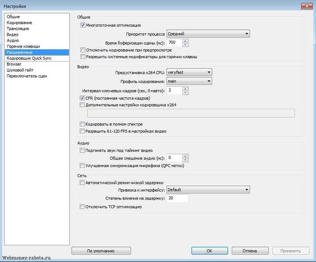Open the Общие settings section

tap(13, 17)
